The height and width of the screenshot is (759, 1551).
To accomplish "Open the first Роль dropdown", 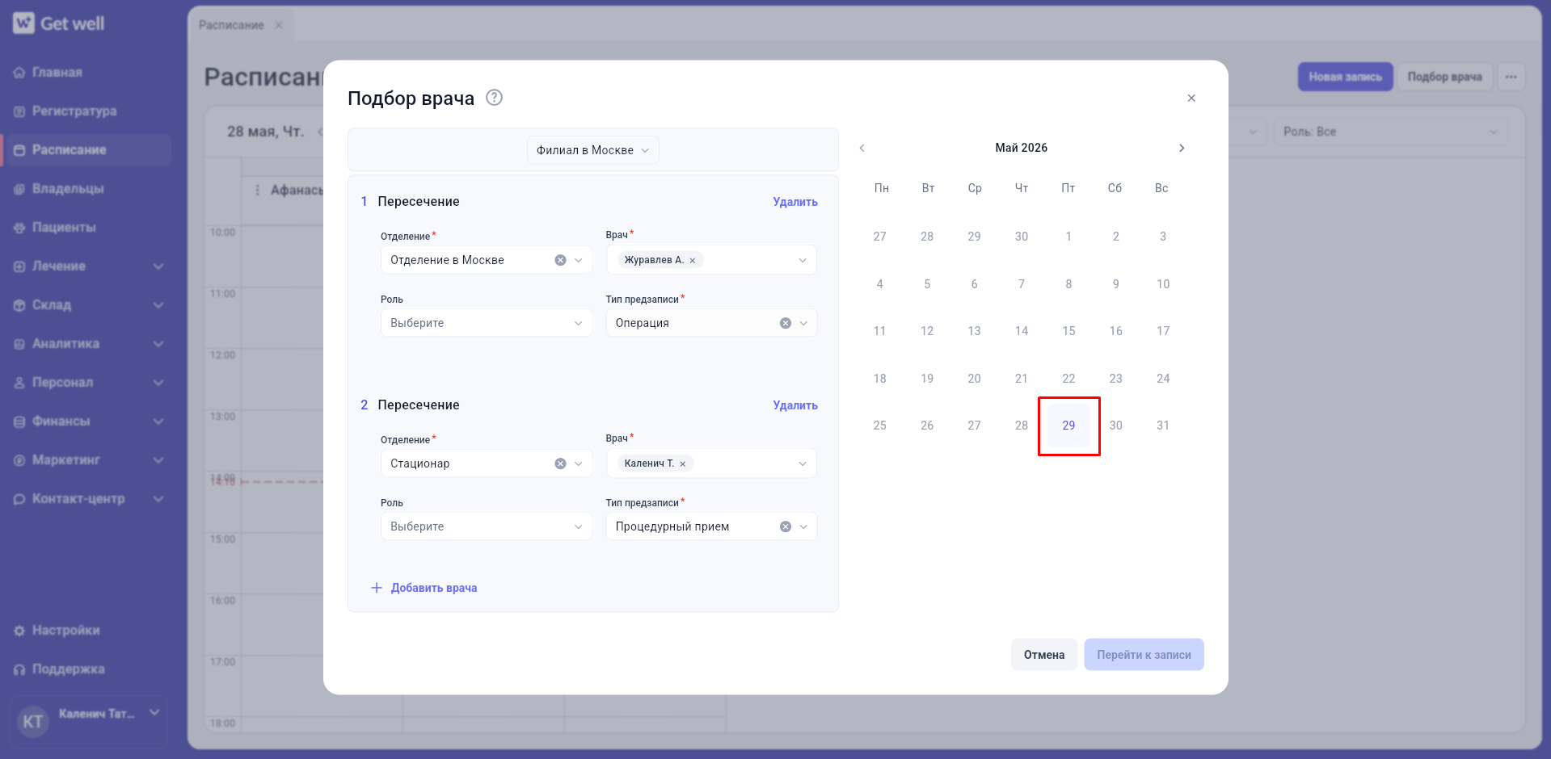I will pyautogui.click(x=487, y=323).
